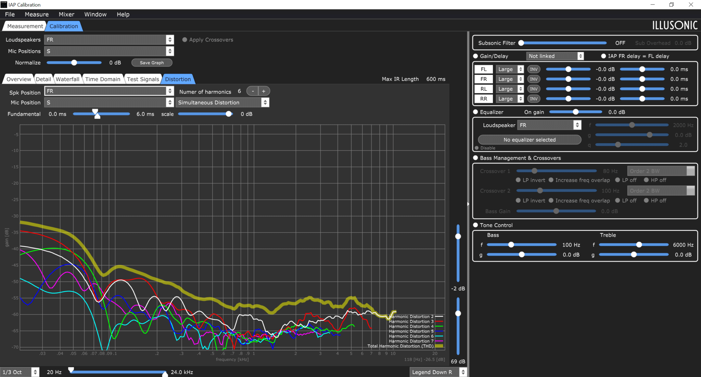Switch to the Test Signals tab
701x377 pixels.
tap(143, 79)
